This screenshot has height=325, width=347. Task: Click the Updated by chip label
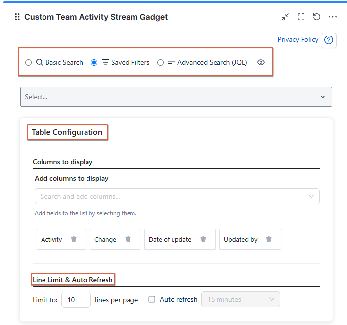[x=241, y=239]
